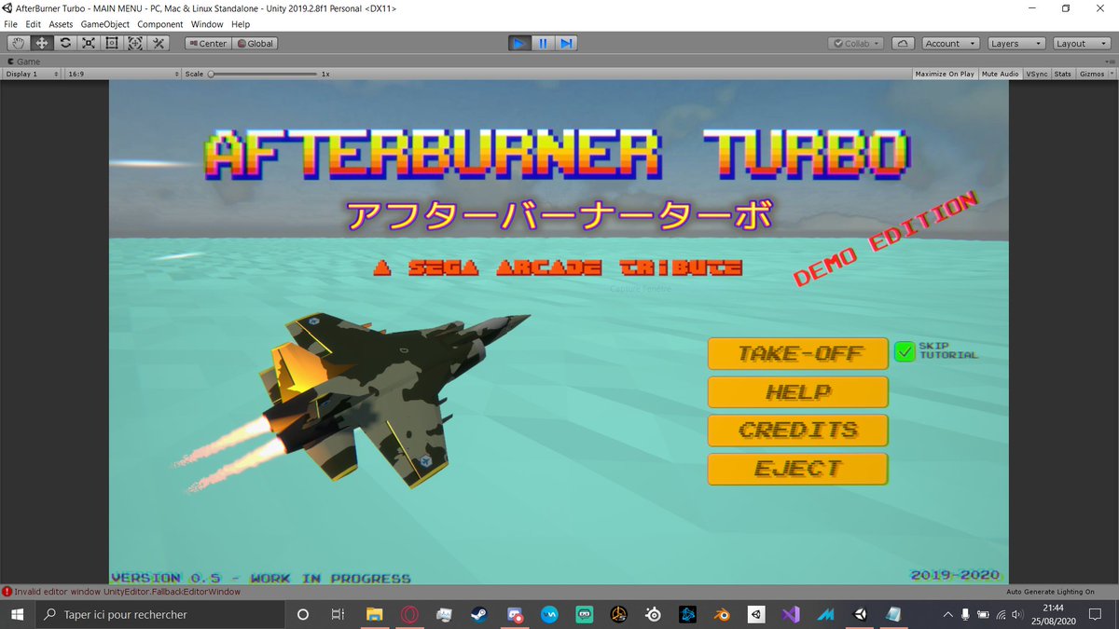Image resolution: width=1119 pixels, height=629 pixels.
Task: Open the Account dropdown
Action: click(x=950, y=43)
